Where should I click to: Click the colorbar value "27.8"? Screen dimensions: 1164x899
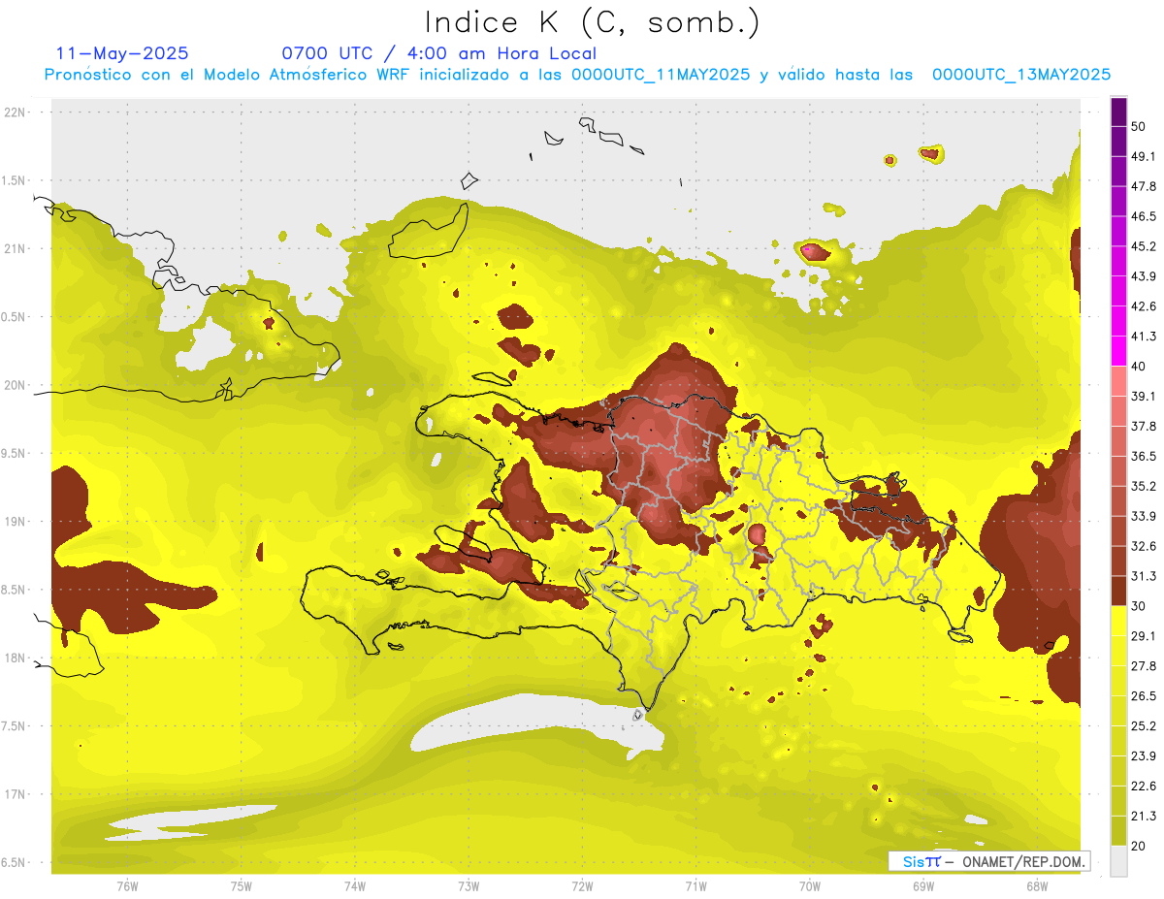1143,666
